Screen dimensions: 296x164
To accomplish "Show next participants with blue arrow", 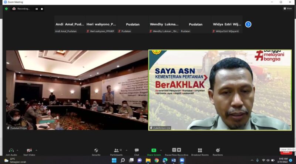I will click(248, 24).
